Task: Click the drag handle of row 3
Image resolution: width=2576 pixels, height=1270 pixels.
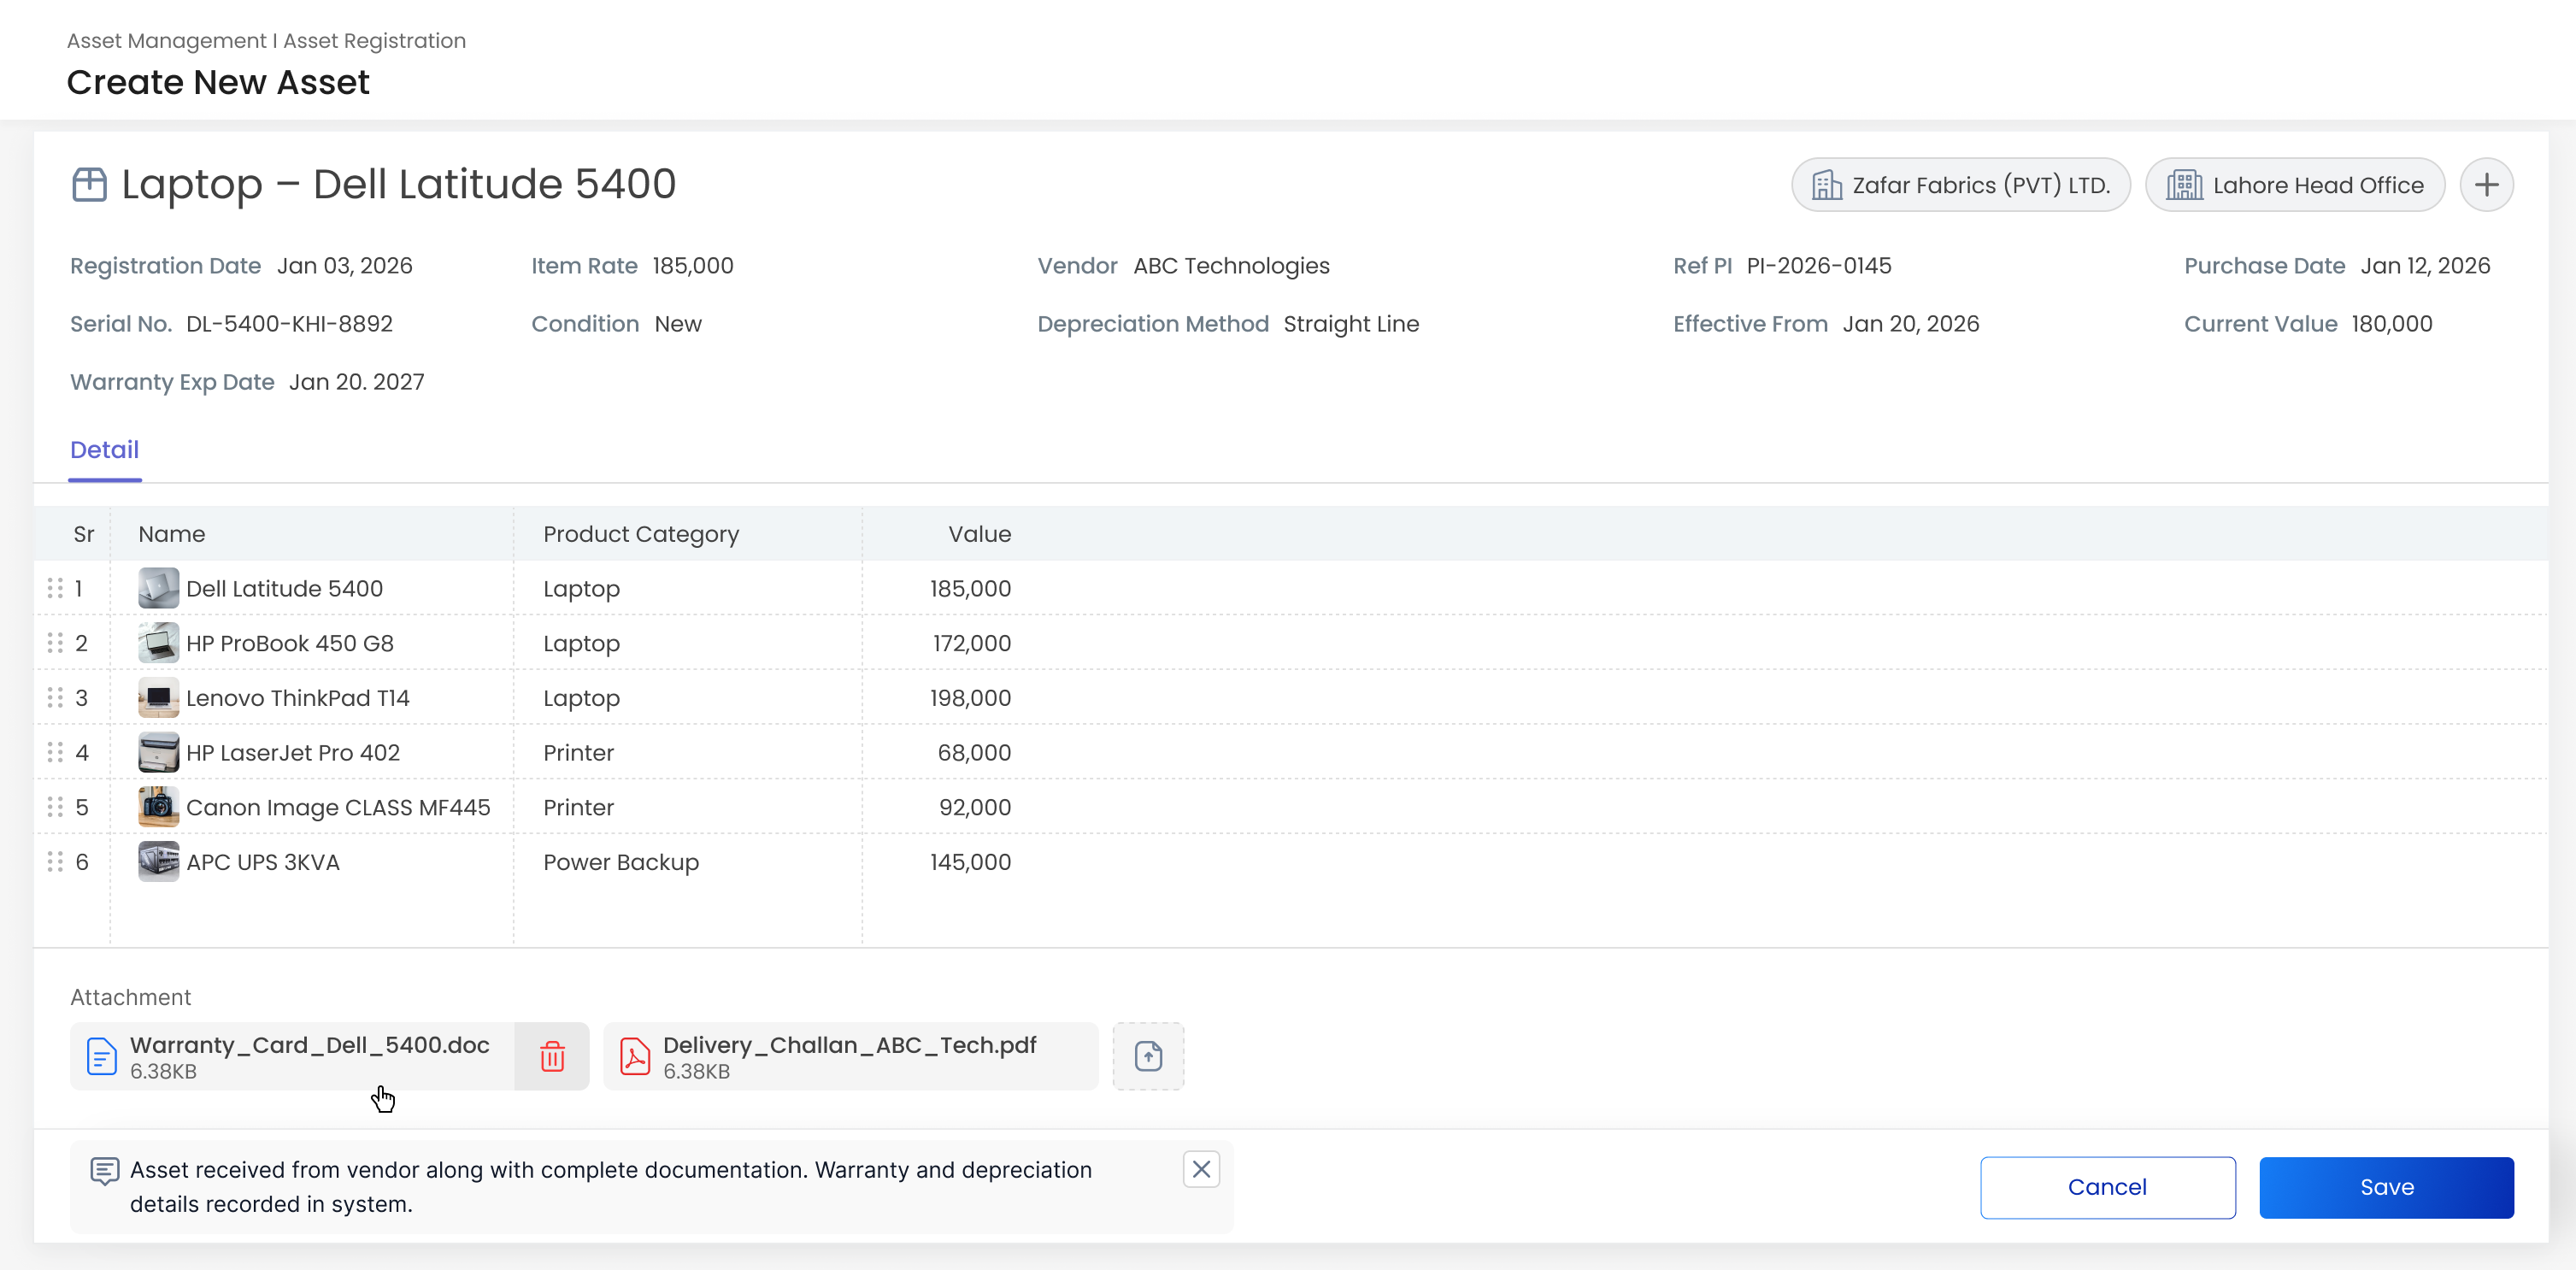Action: [x=55, y=698]
